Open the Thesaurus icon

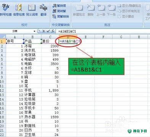tap(32, 10)
